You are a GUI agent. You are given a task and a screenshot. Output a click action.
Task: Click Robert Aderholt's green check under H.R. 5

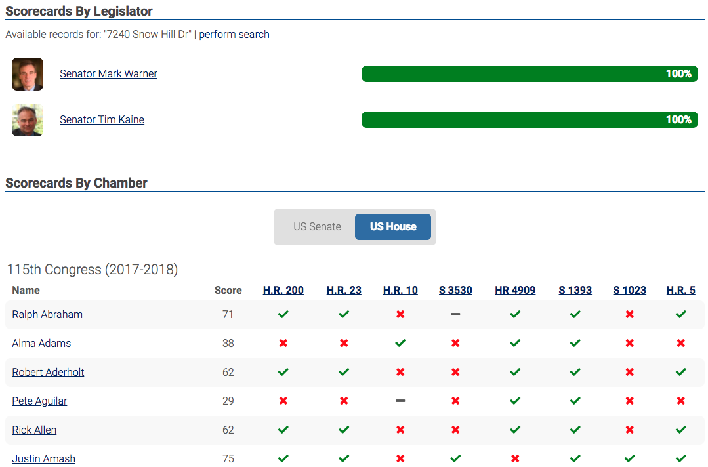point(680,372)
